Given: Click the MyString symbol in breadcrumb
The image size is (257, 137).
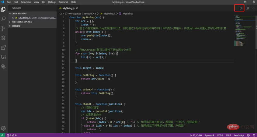Looking at the screenshot, I should [x=127, y=14].
